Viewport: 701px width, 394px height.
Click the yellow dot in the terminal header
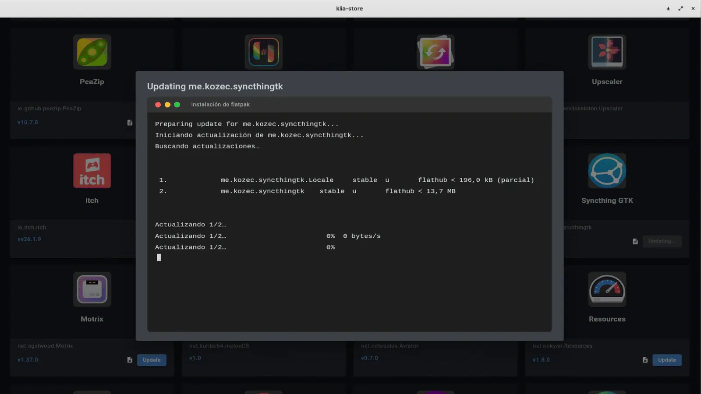(x=167, y=105)
